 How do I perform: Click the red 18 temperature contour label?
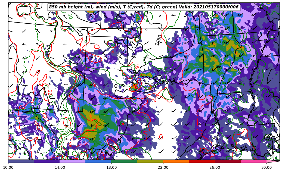point(136,66)
